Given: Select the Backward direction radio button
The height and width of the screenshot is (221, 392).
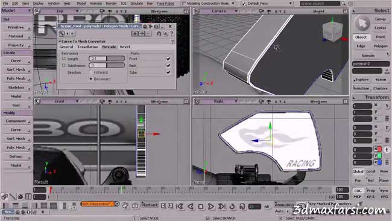Looking at the screenshot, I should click(90, 79).
